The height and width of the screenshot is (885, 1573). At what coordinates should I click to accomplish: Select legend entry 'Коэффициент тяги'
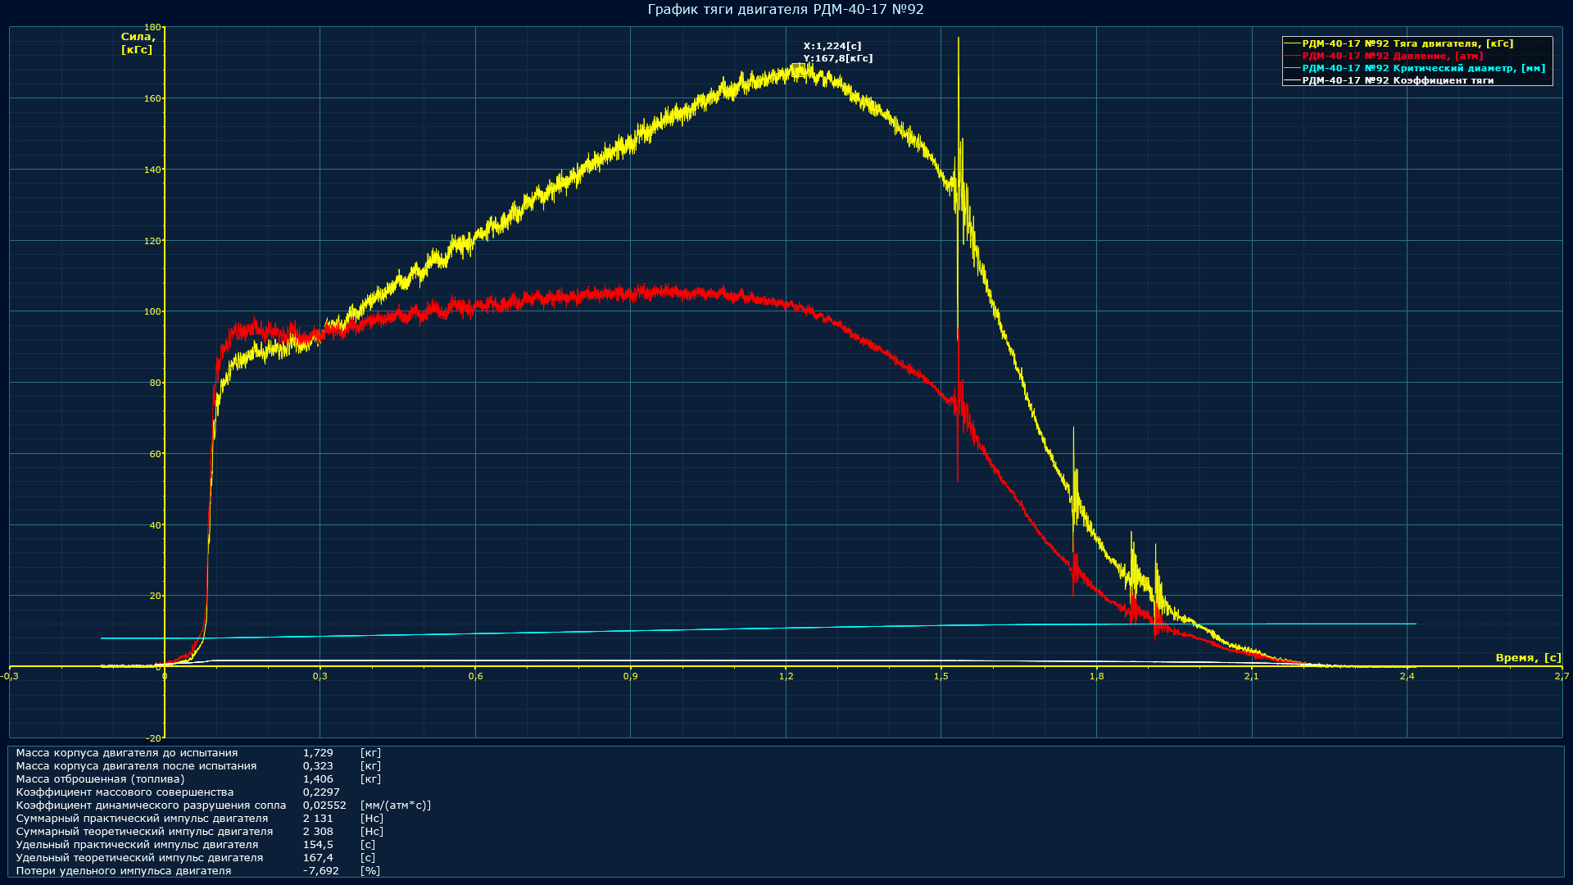click(x=1398, y=80)
